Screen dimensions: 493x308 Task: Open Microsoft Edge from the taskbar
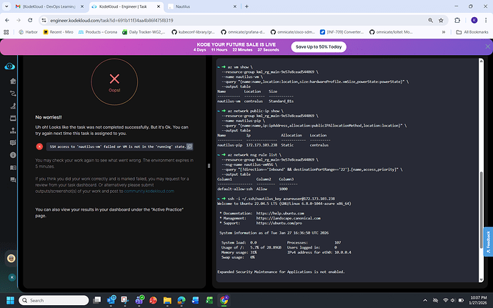[181, 300]
